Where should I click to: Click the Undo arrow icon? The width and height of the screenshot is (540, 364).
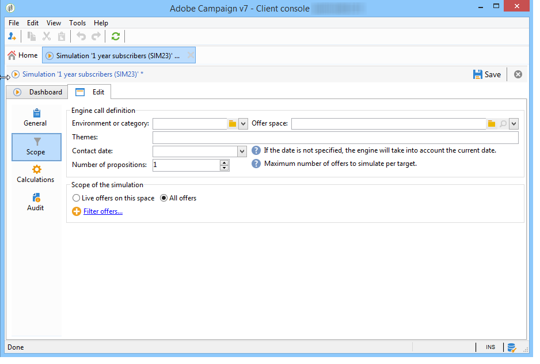click(x=81, y=36)
